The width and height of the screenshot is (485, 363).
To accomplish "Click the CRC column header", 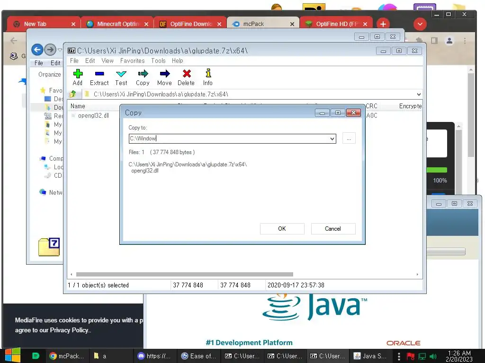I will (371, 106).
